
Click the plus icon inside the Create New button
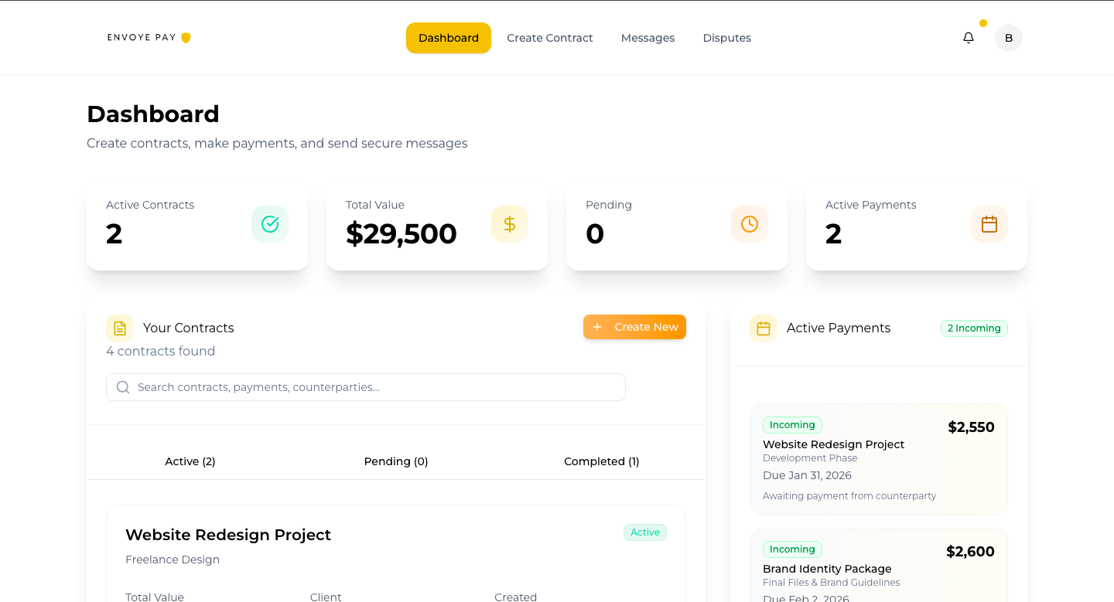[597, 327]
